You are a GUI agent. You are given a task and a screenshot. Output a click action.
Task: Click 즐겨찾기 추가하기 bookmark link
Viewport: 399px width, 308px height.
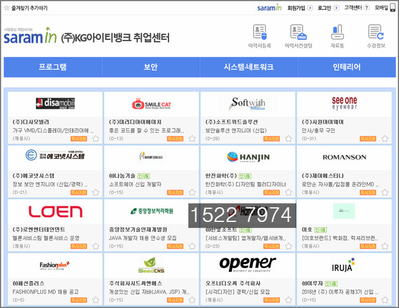pyautogui.click(x=29, y=8)
